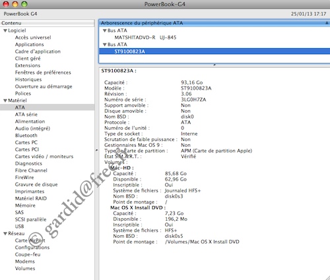
Task: Collapse the second Bus ATA triangle above ST9100823A
Action: [x=105, y=45]
